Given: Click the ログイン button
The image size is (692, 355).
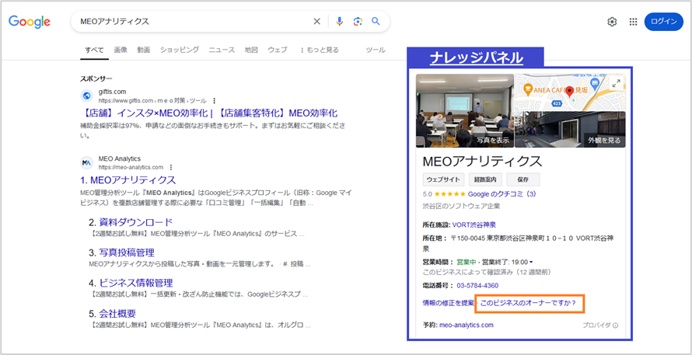Looking at the screenshot, I should 664,22.
